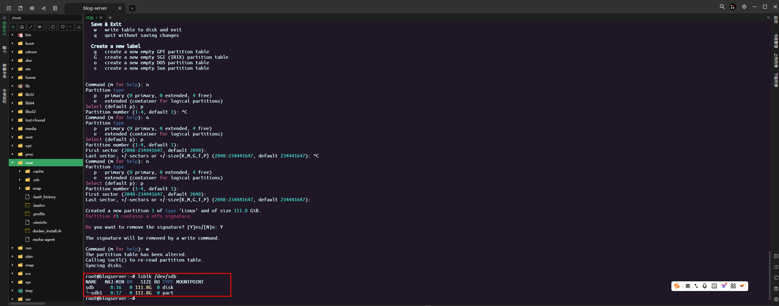Viewport: 779px width, 306px height.
Task: Collapse the root folder in tree
Action: pos(13,163)
